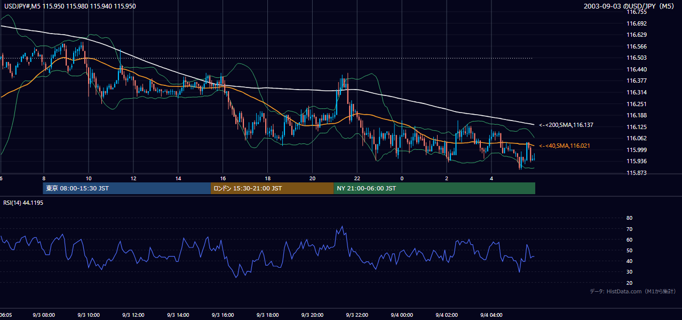Click the Tokyo session bar 東京 08:00-15:30 JST

click(127, 188)
